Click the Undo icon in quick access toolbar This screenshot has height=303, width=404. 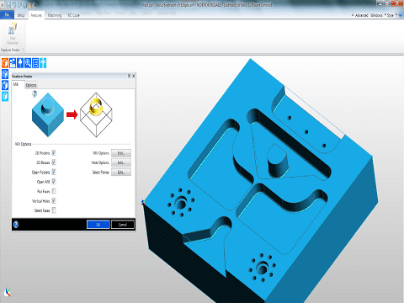click(x=13, y=5)
